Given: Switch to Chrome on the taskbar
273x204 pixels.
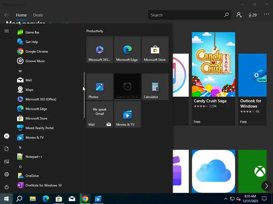Looking at the screenshot, I should point(85,199).
